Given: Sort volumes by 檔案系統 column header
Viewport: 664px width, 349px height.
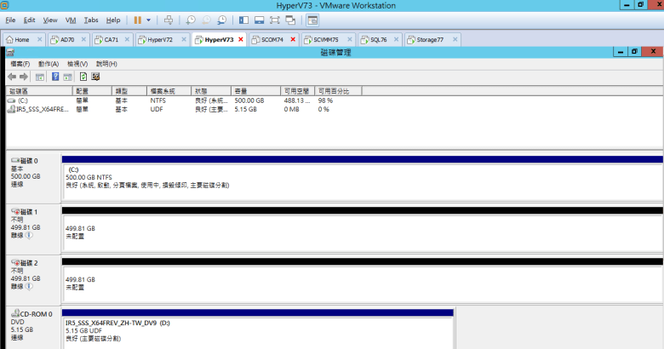Looking at the screenshot, I should [x=162, y=90].
